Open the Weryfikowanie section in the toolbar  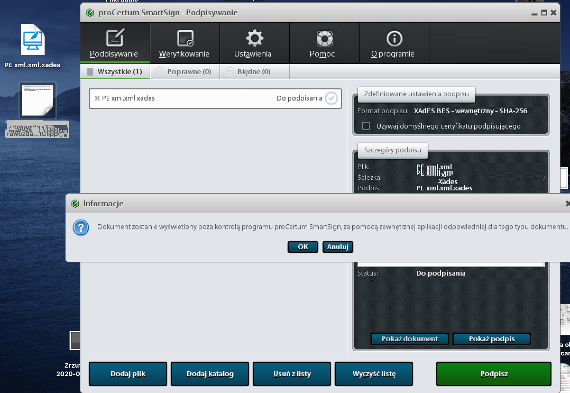[x=185, y=43]
